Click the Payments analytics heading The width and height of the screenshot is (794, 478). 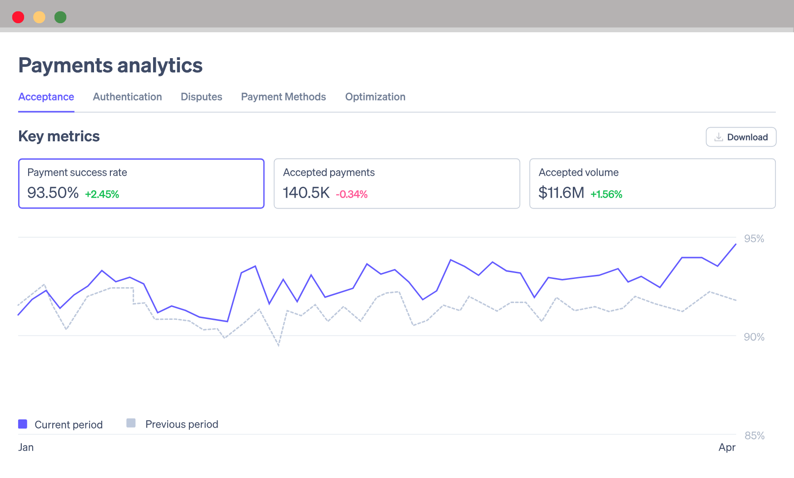click(110, 65)
